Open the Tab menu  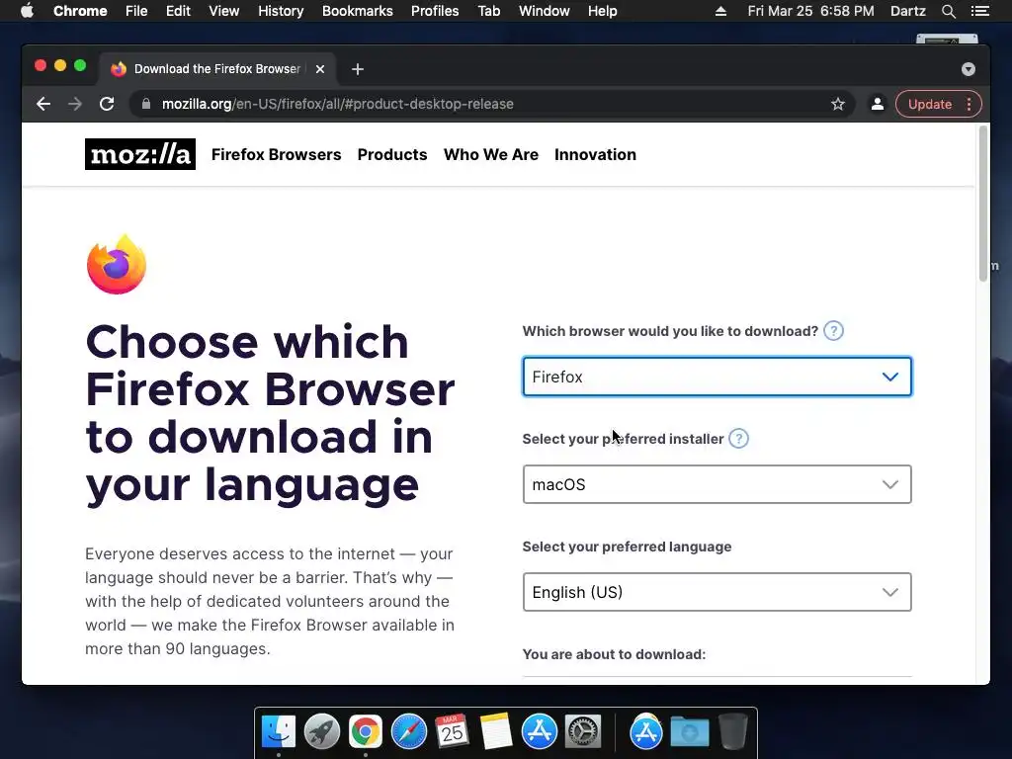point(489,11)
